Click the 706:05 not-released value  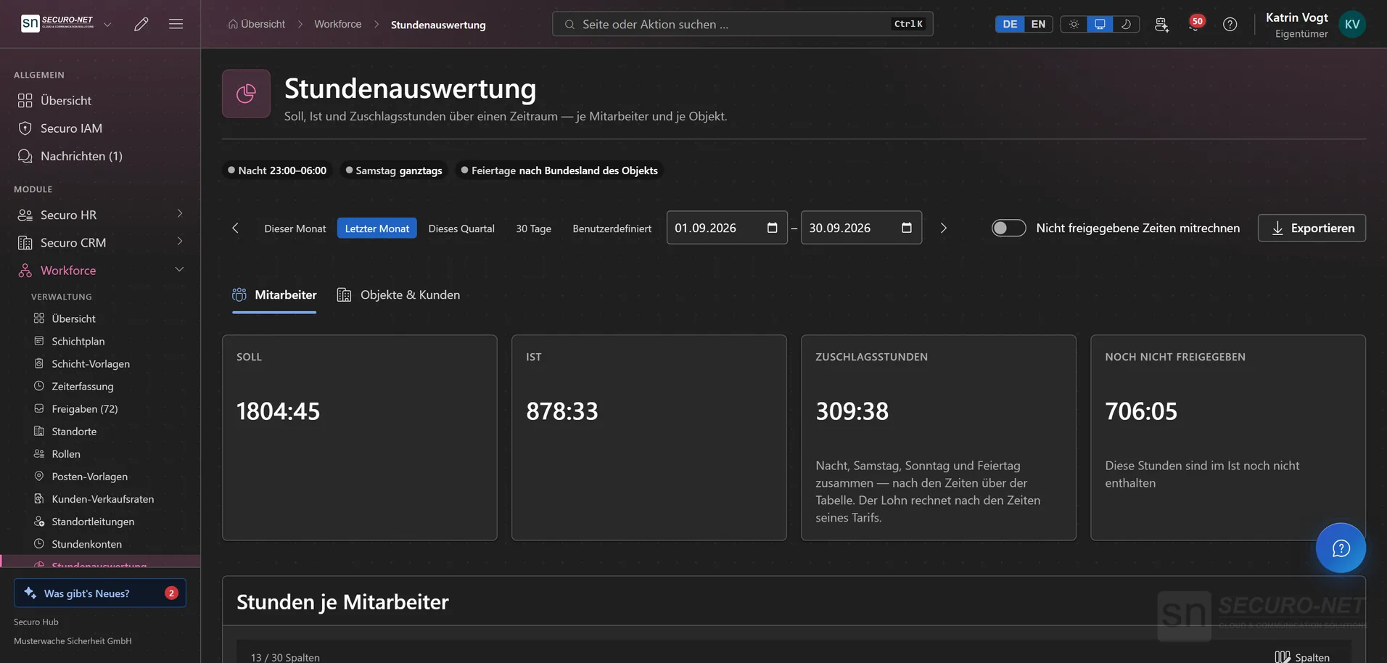(1141, 411)
